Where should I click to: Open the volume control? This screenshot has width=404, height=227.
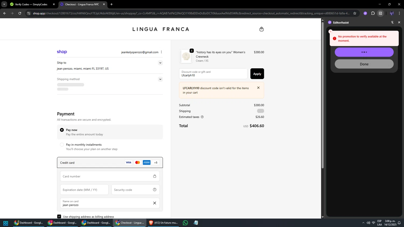coord(368,223)
